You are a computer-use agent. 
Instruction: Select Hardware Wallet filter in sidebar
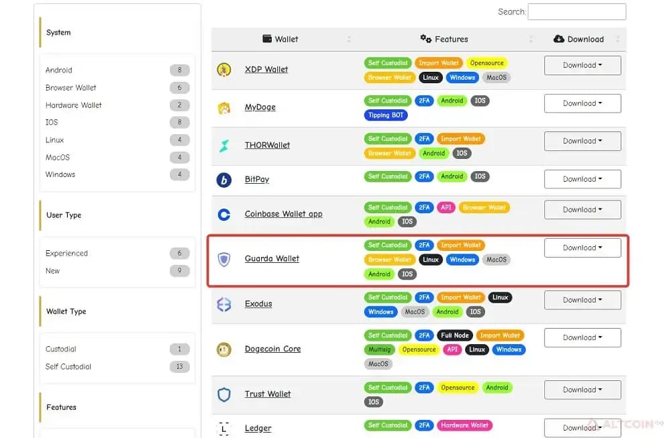[x=117, y=105]
